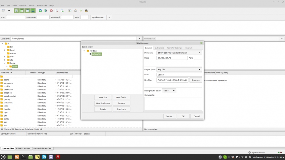
Task: Switch to the Transfer Settings tab
Action: coord(174,48)
